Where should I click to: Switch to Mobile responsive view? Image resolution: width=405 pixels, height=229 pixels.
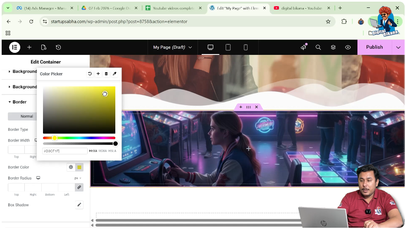(245, 47)
